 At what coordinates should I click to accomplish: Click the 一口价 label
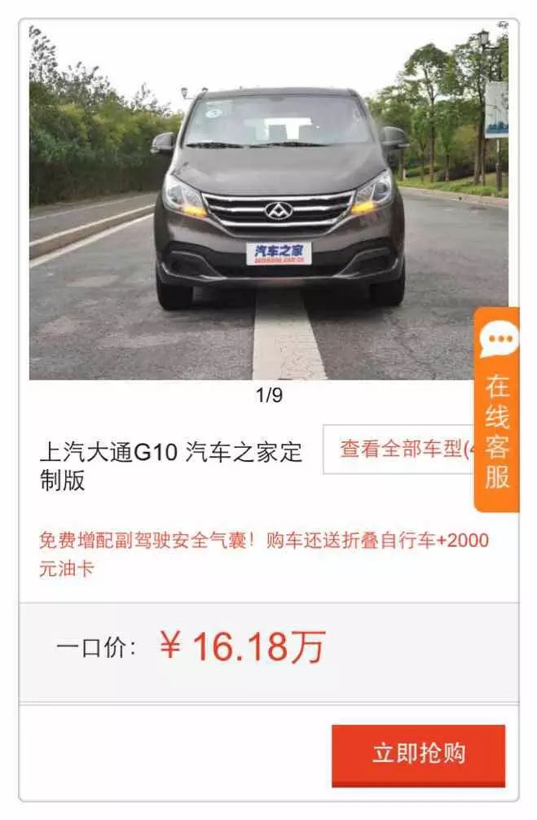(x=96, y=648)
